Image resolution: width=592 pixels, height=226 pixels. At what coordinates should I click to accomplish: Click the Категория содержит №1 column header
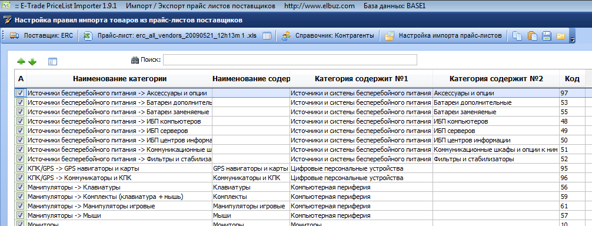(x=361, y=79)
